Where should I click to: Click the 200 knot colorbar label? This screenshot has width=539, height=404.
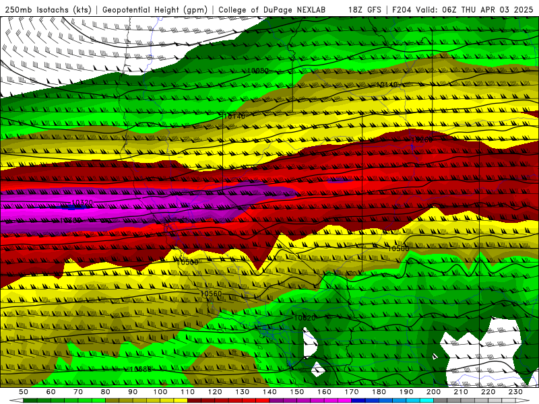point(433,392)
